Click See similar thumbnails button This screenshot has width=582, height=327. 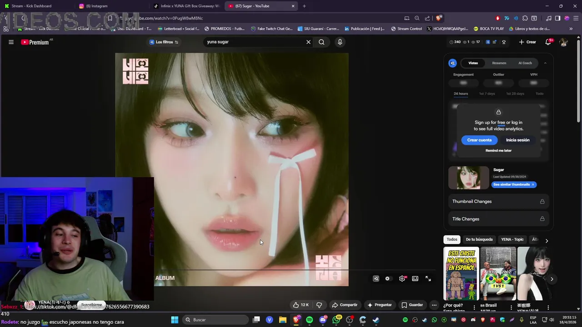coord(514,184)
